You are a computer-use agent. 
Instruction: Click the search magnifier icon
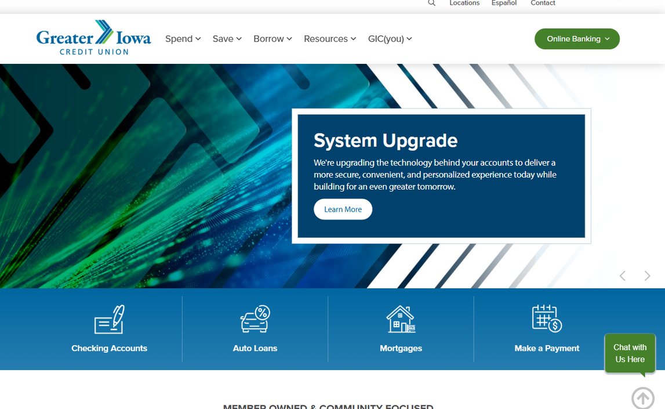click(432, 3)
